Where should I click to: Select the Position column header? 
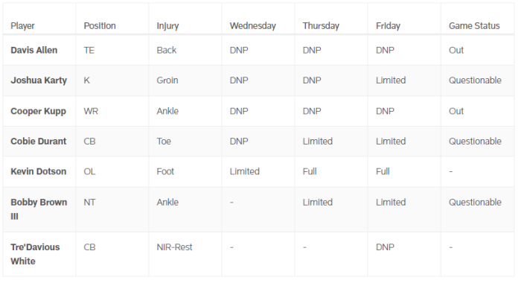[x=100, y=25]
